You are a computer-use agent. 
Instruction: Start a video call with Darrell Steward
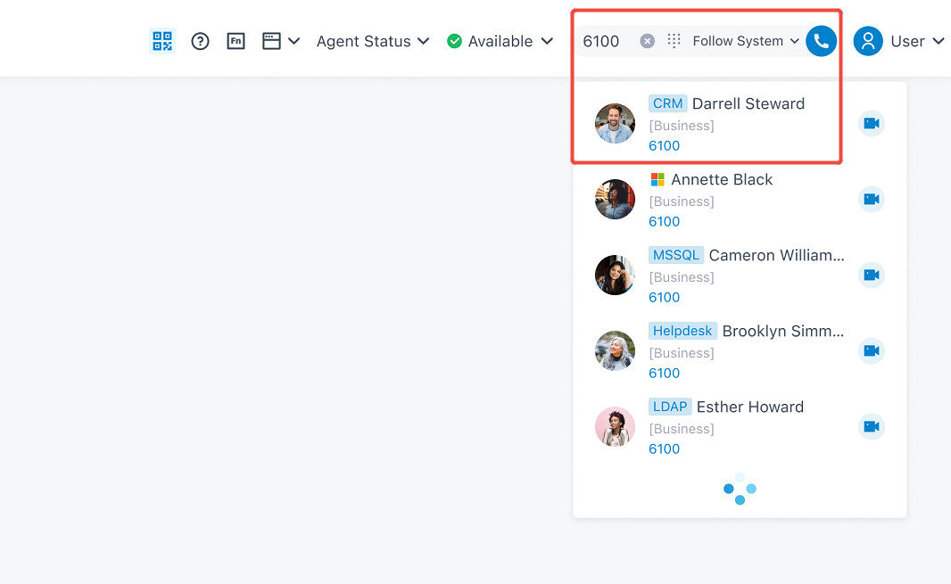(x=872, y=124)
